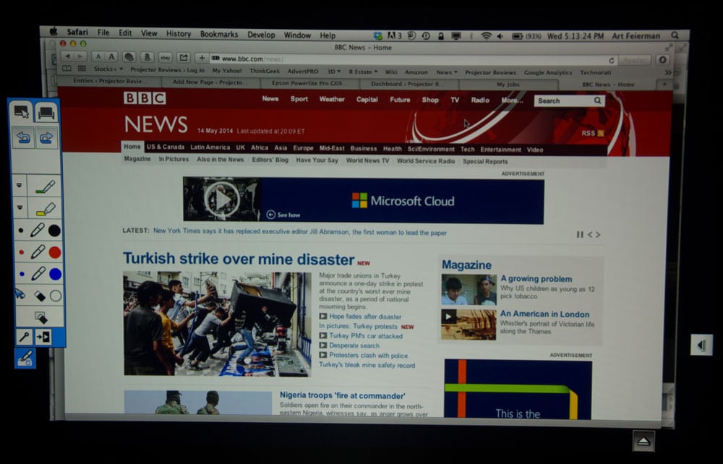Open the Sport section in BBC header
Screen dimensions: 723x464
[299, 98]
